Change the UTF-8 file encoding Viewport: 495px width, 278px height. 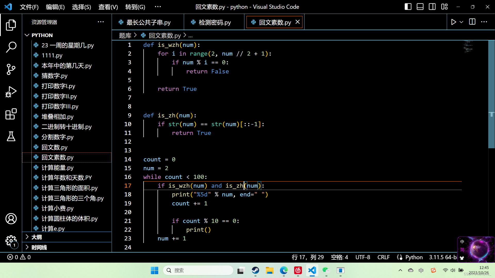point(363,257)
